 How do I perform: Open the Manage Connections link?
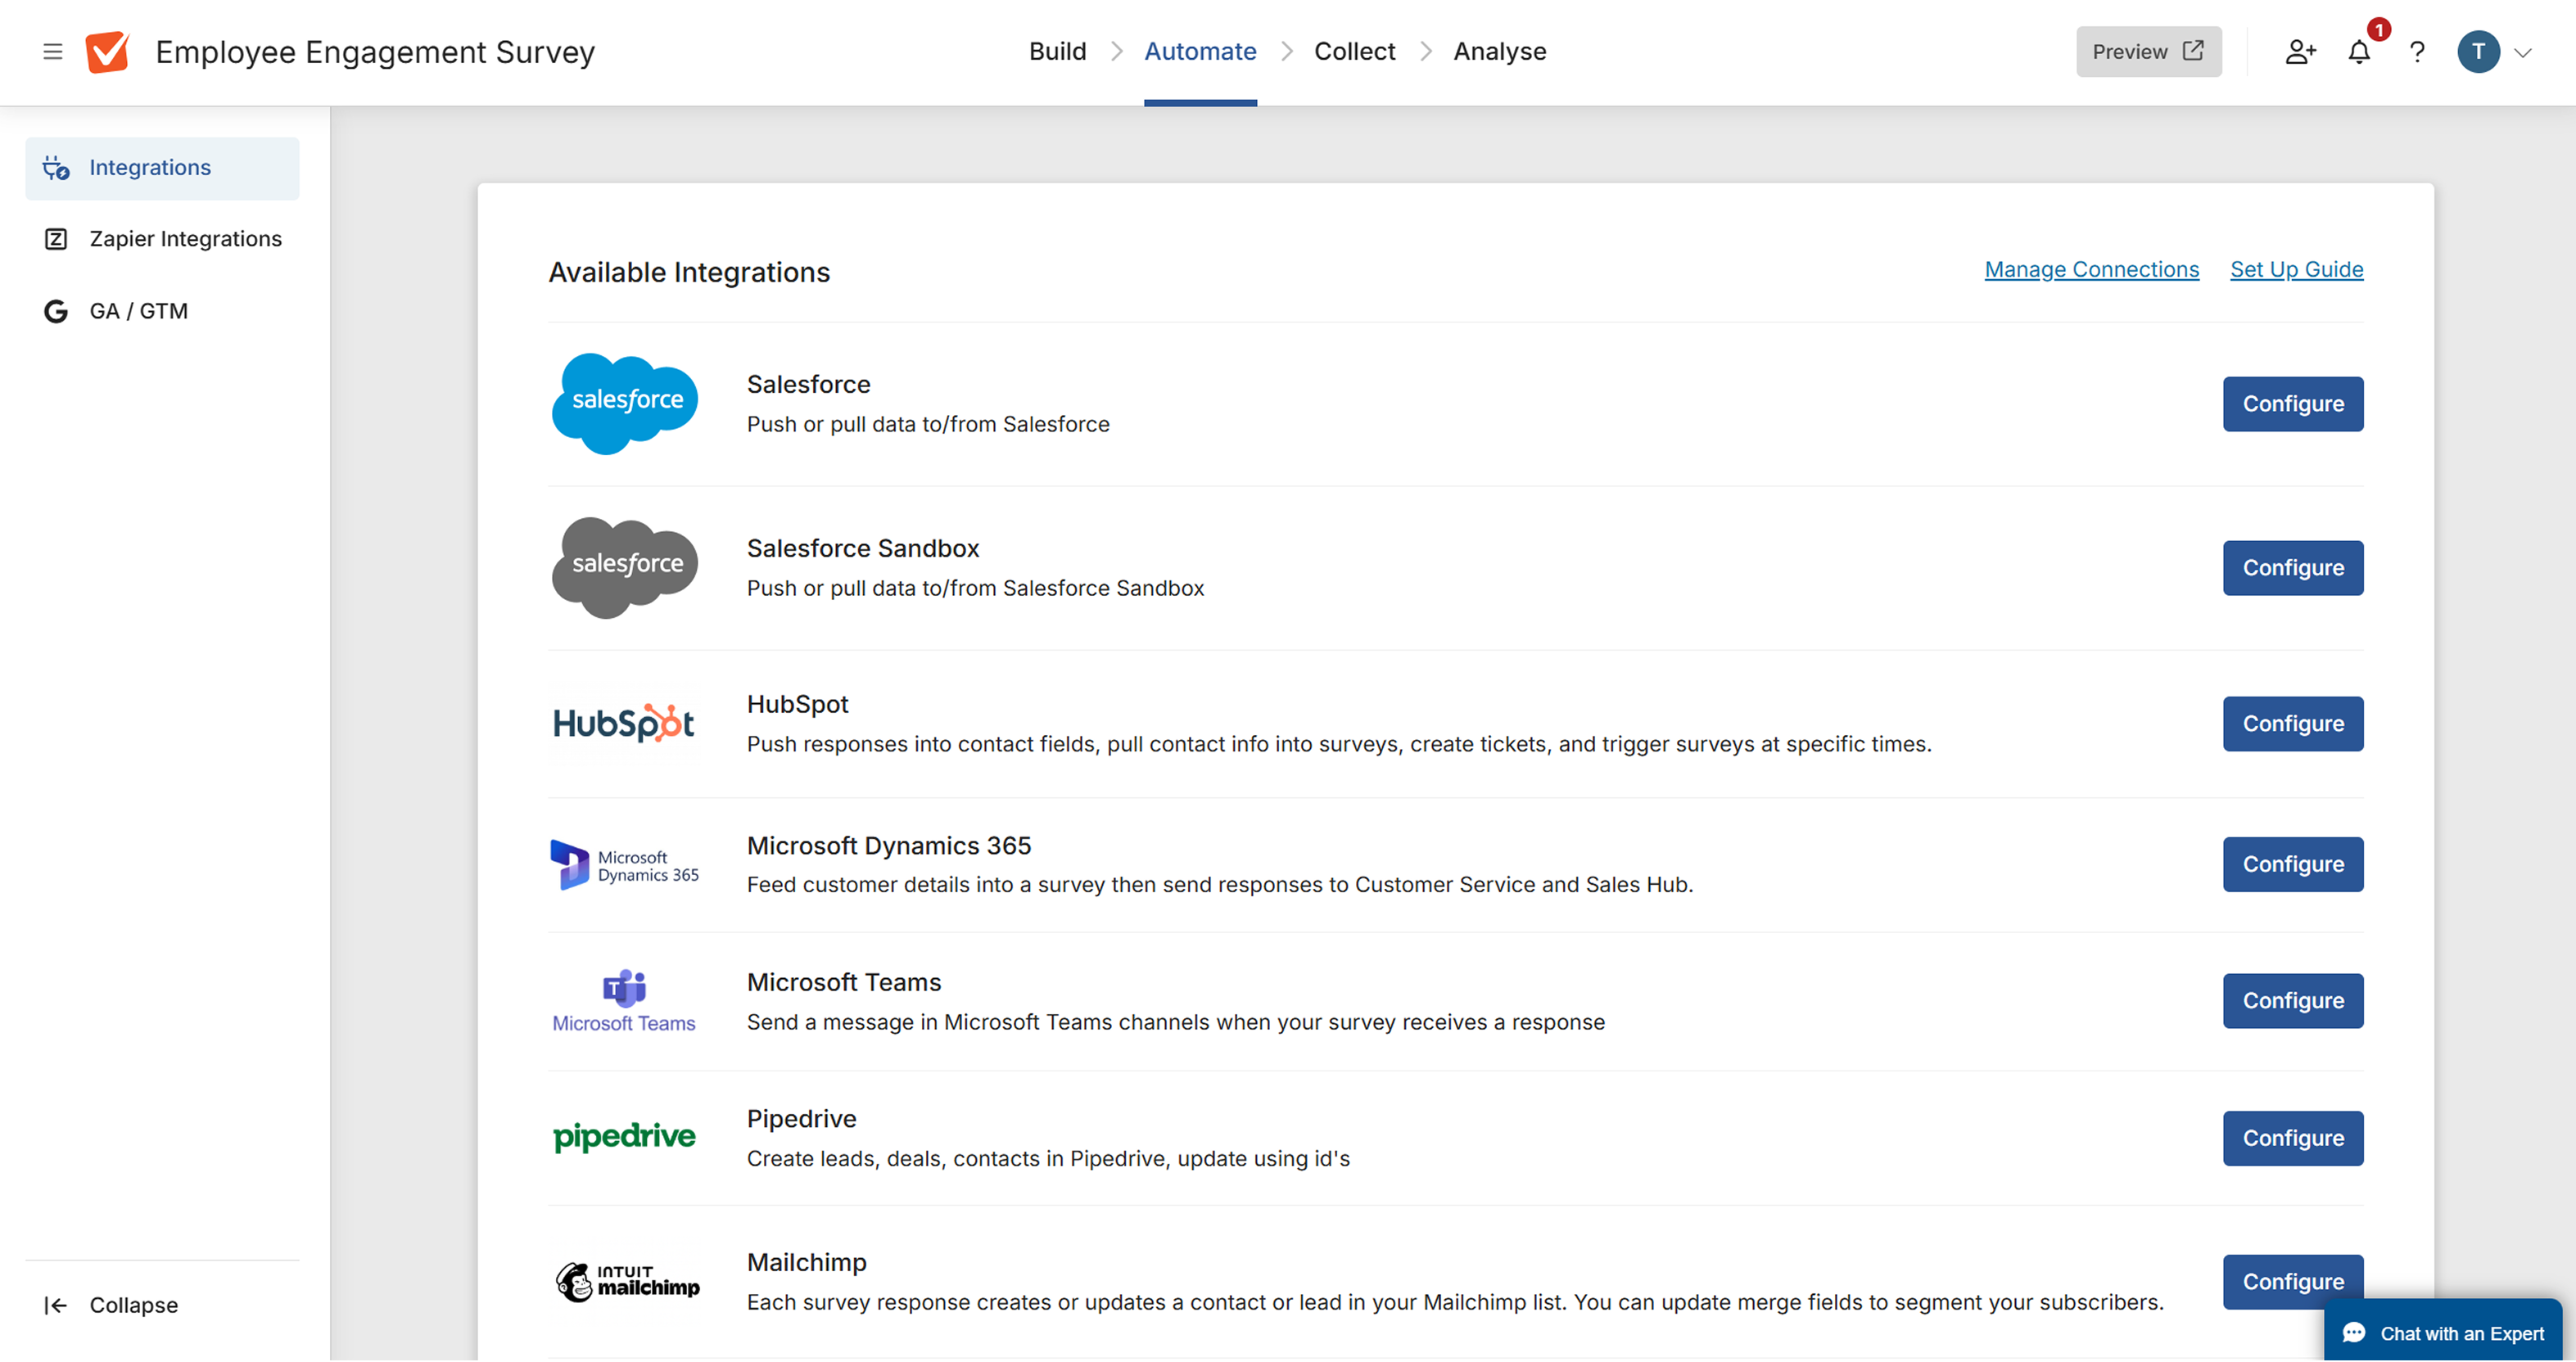pos(2091,268)
